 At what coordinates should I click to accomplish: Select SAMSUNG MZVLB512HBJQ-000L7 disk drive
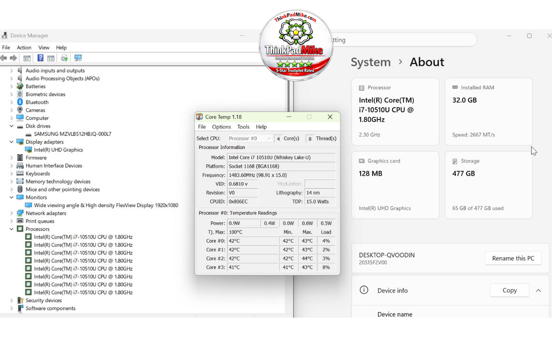click(x=73, y=134)
